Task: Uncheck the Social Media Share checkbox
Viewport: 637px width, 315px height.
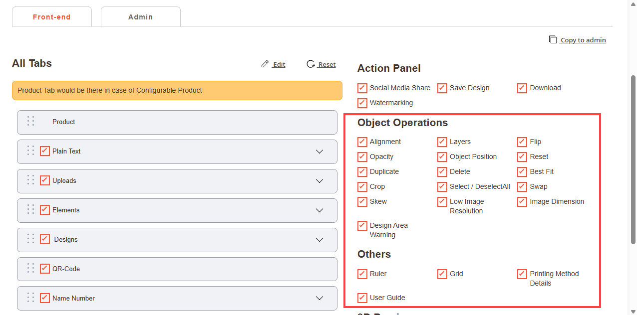Action: pyautogui.click(x=362, y=88)
